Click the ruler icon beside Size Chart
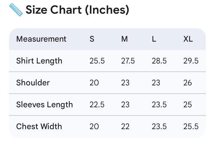 pos(16,10)
